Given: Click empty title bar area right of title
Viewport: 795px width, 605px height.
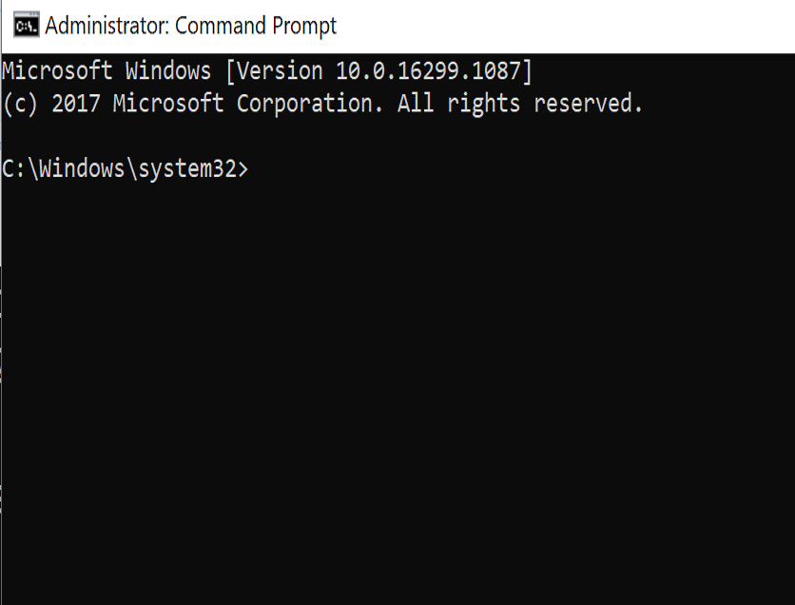Looking at the screenshot, I should (x=571, y=26).
